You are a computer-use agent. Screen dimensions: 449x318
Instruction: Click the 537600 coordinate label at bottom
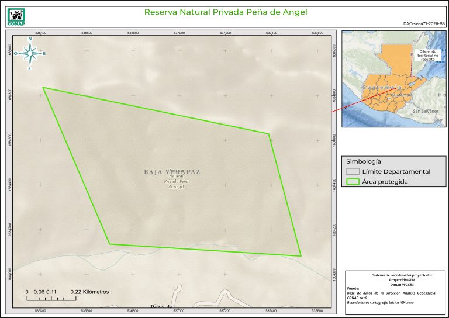click(317, 310)
